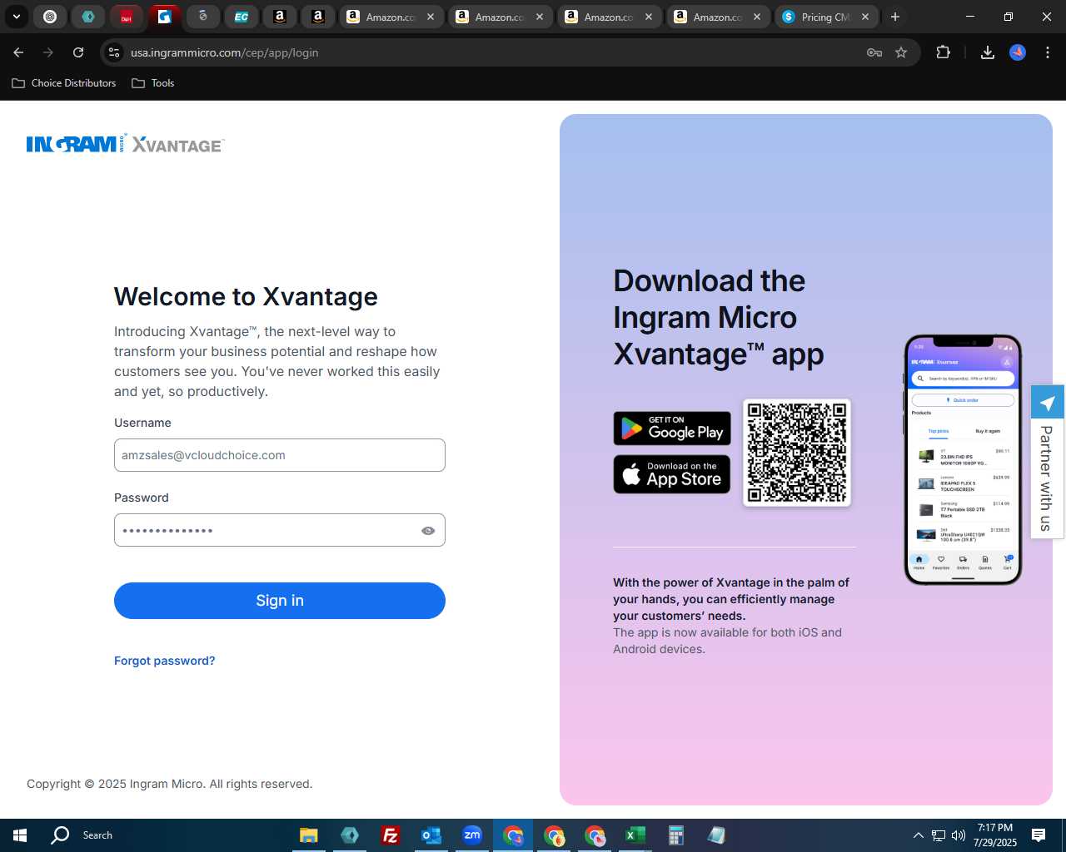This screenshot has height=852, width=1066.
Task: Close the Pricing CM tab
Action: 865,17
